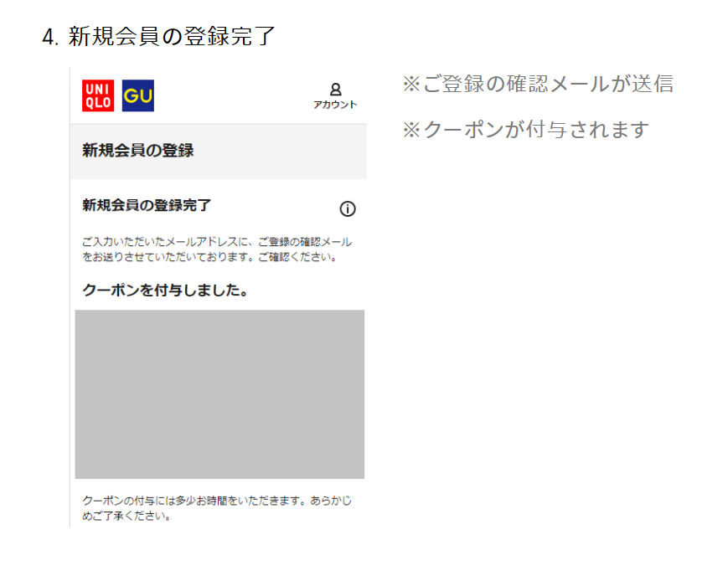Click the information circle icon
Screen dimensions: 702x571
(x=348, y=208)
